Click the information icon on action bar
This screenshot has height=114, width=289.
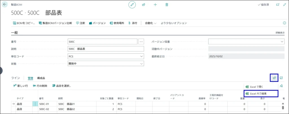tap(284, 23)
